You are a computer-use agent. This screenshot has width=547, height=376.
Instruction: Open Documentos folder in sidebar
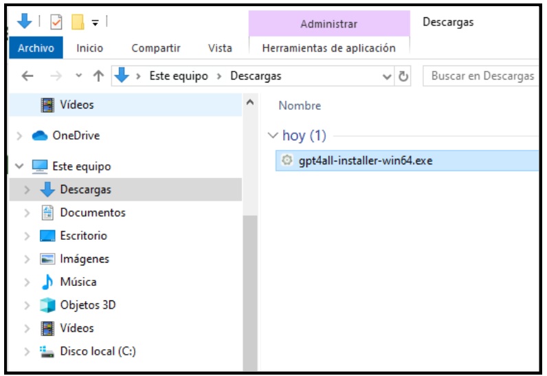pos(93,212)
